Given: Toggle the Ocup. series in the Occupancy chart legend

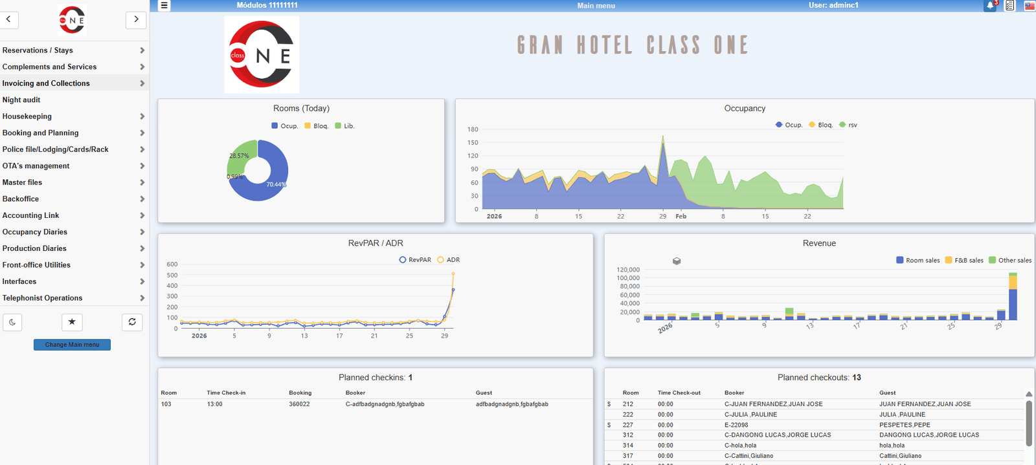Looking at the screenshot, I should [x=789, y=125].
